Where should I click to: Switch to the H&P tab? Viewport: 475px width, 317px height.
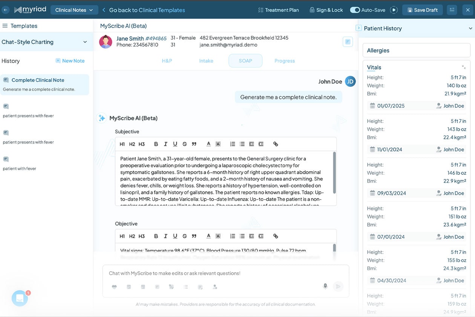(167, 61)
